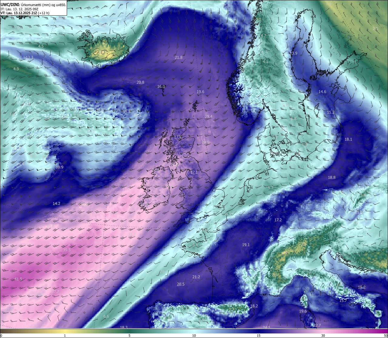This screenshot has height=338, width=388.
Task: Click the color scale tick label 1
Action: click(65, 336)
